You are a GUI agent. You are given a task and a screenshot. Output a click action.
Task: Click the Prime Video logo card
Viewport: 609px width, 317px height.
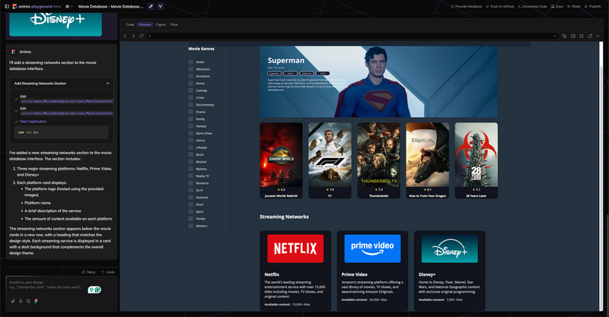coord(372,249)
